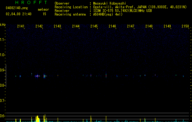Click the large yellow intensity peak cluster below 2142
The image size is (192, 122).
(x=38, y=119)
